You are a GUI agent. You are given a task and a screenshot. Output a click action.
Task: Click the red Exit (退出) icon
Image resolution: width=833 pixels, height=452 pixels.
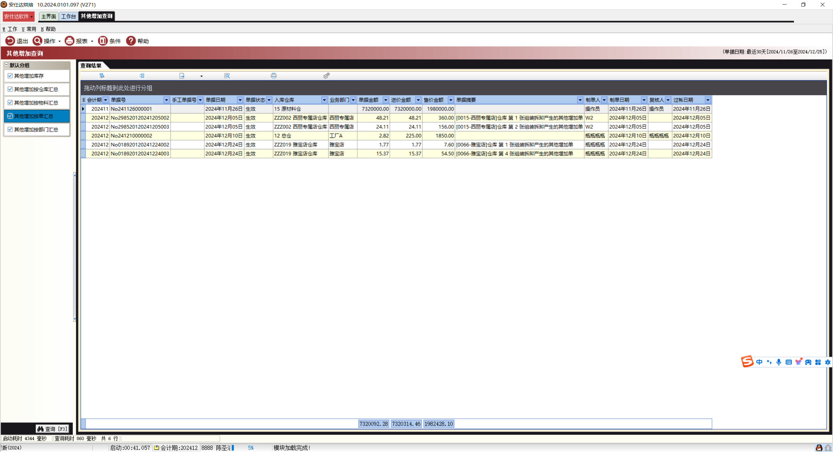pyautogui.click(x=10, y=41)
